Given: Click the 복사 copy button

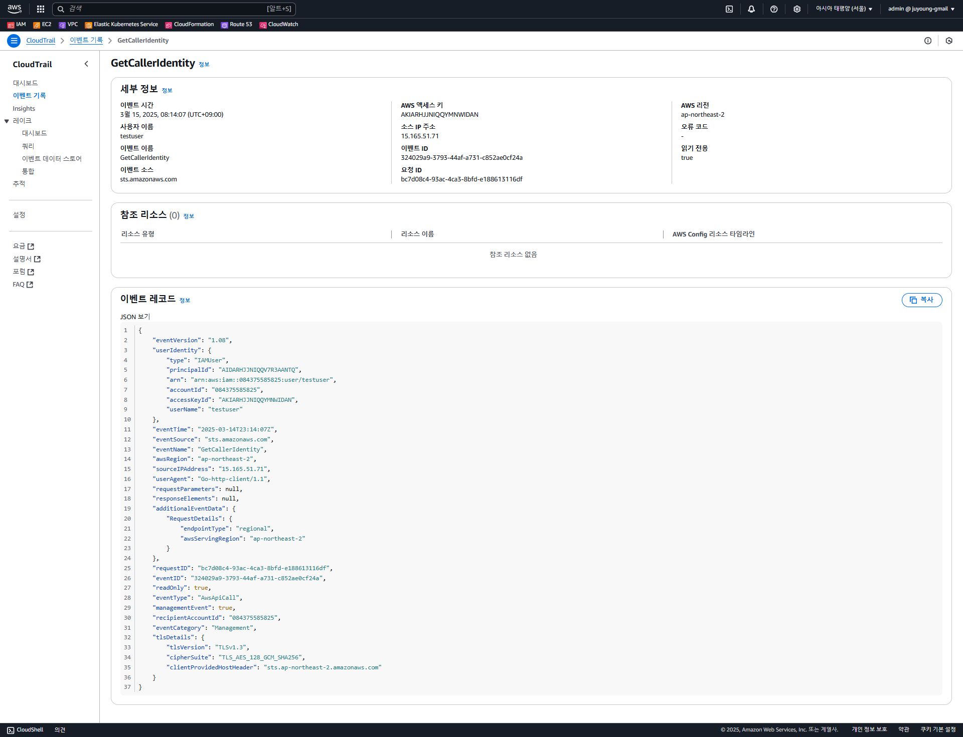Looking at the screenshot, I should click(921, 300).
